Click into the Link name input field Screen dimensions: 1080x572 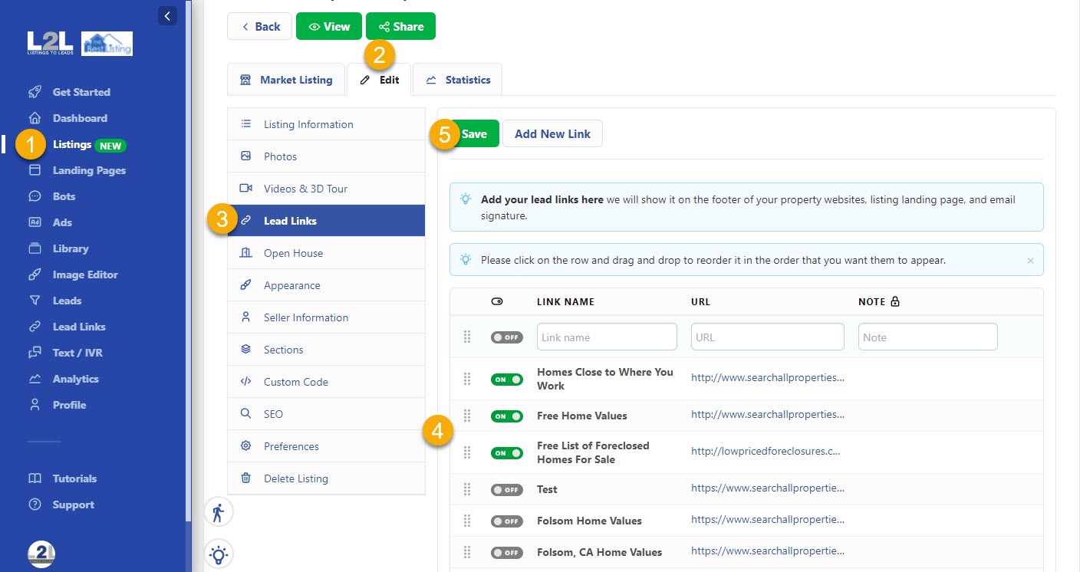tap(606, 337)
